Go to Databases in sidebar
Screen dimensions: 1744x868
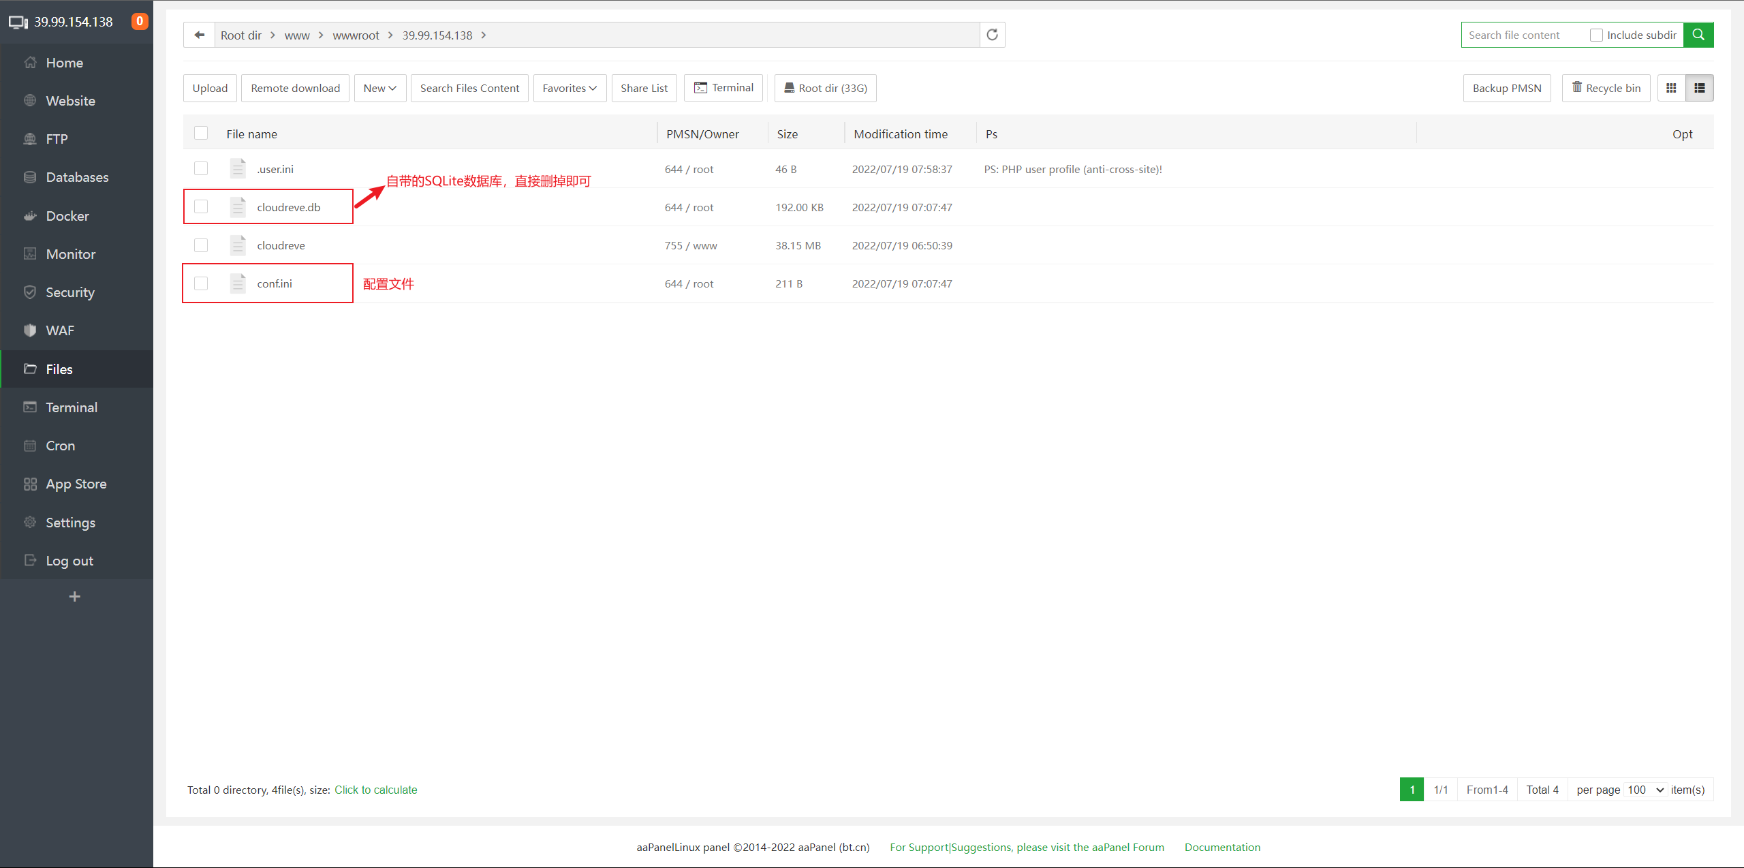click(77, 177)
